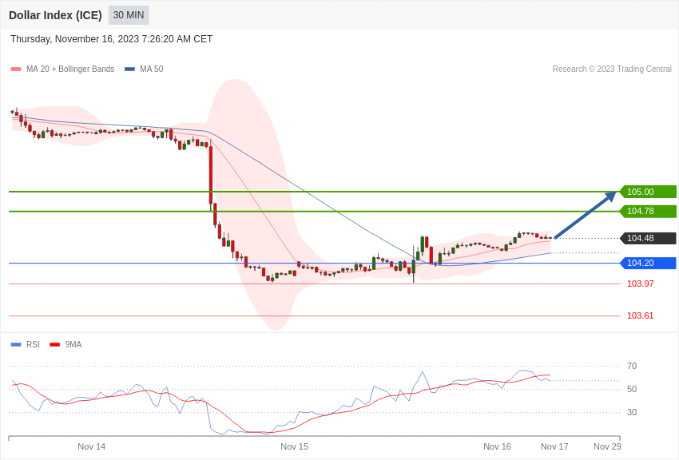Click the 30 MIN timeframe badge
The image size is (679, 460).
(x=128, y=15)
